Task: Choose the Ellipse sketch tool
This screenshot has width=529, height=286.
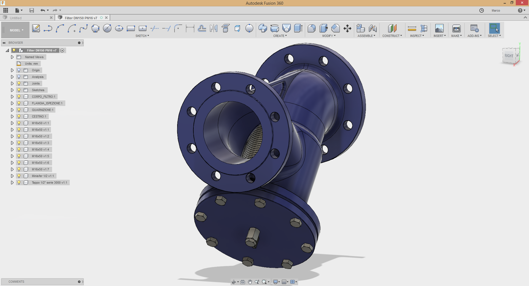Action: (x=119, y=28)
